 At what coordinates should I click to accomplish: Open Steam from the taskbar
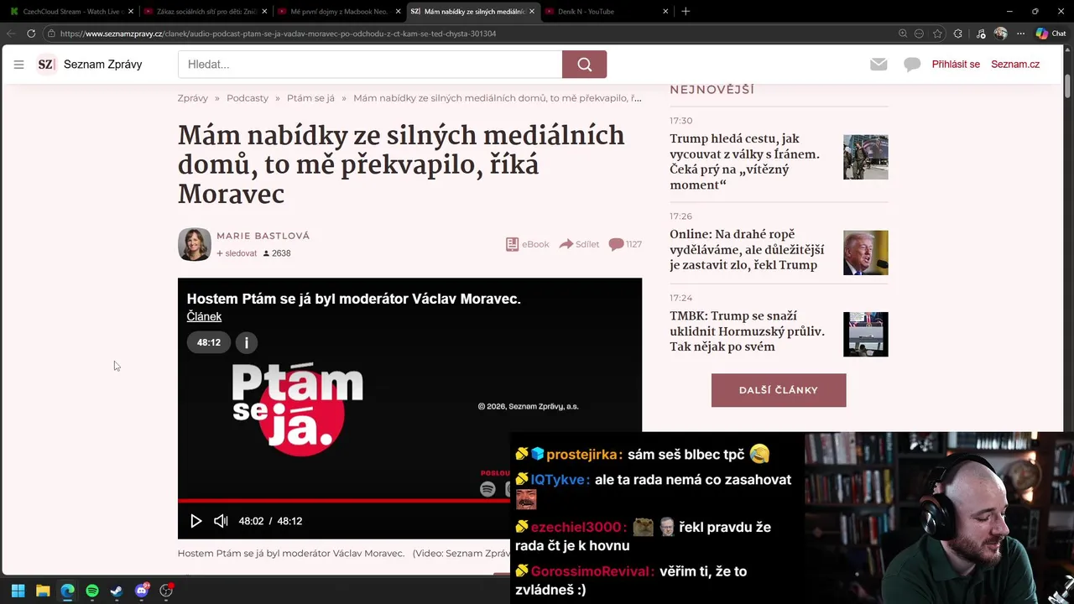(117, 591)
